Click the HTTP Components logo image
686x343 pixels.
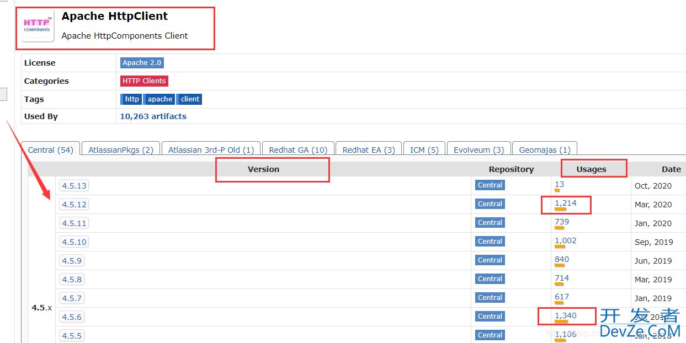[38, 26]
